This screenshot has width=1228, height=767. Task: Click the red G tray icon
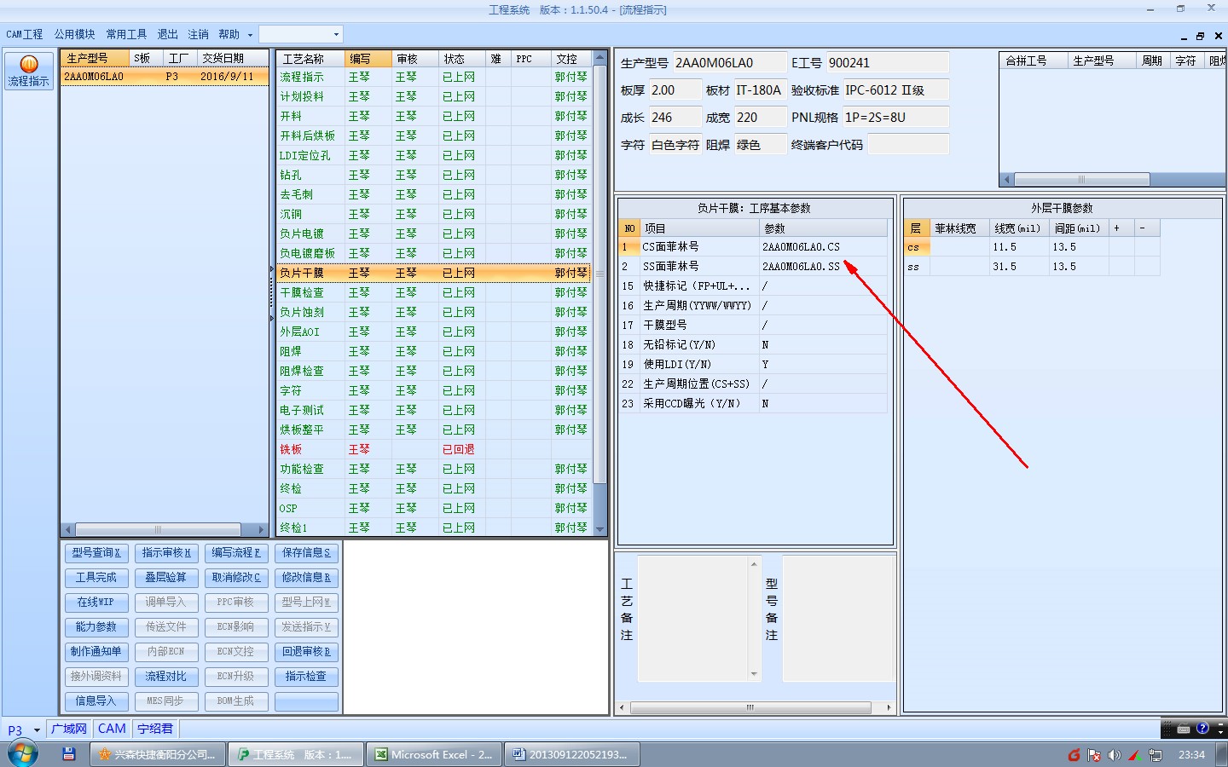click(x=1074, y=755)
